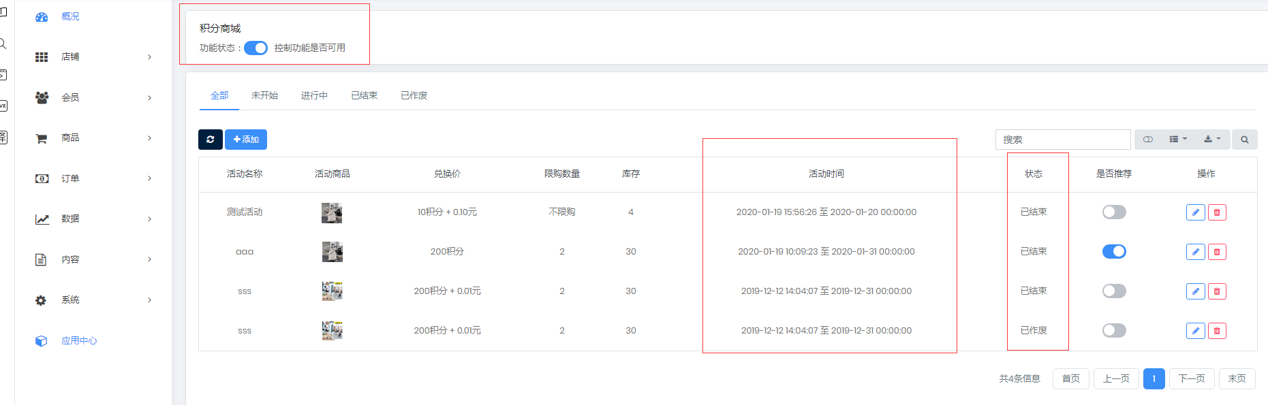Edit the 已作废 sss activity row
1268x405 pixels.
(1196, 331)
